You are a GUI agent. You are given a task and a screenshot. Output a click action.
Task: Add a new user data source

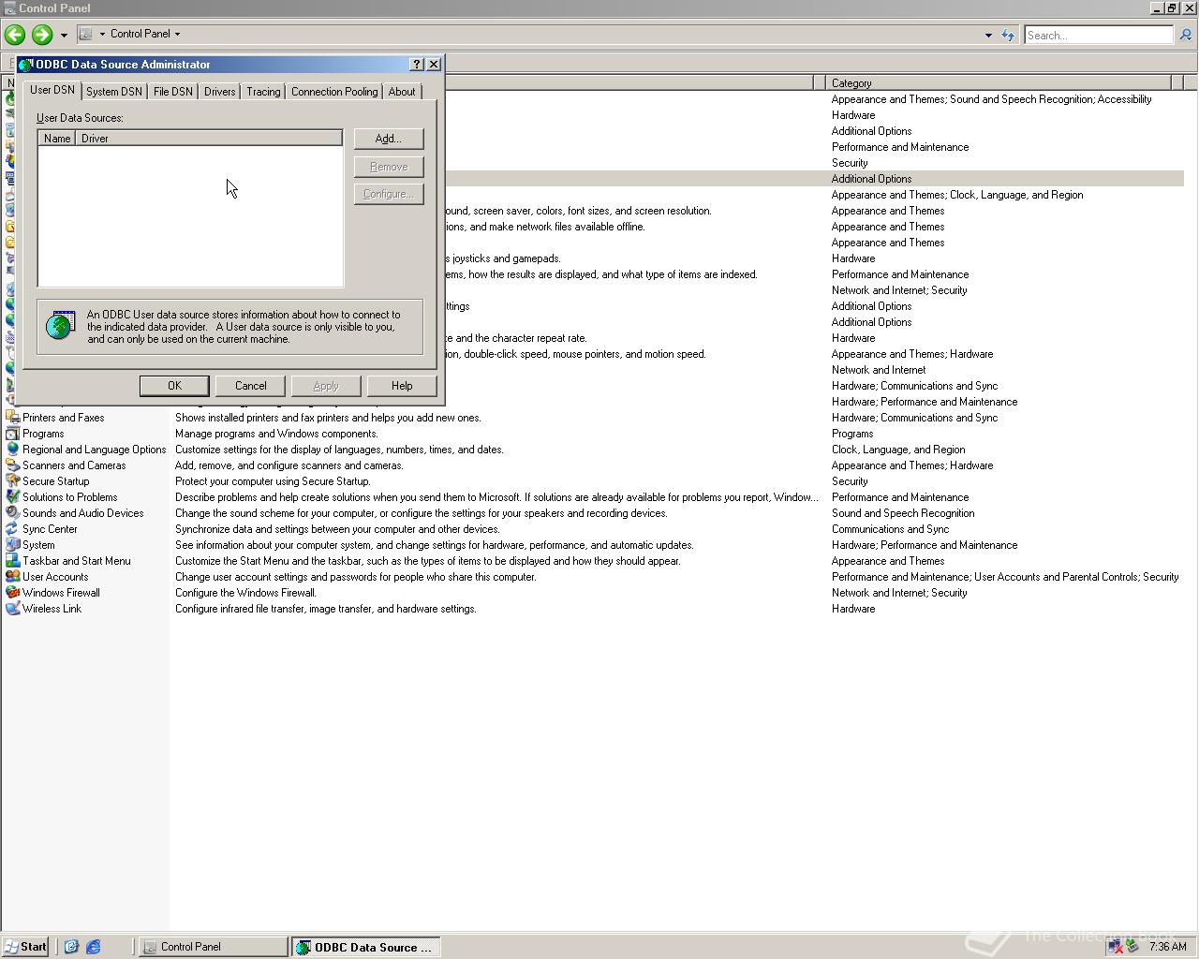tap(389, 139)
